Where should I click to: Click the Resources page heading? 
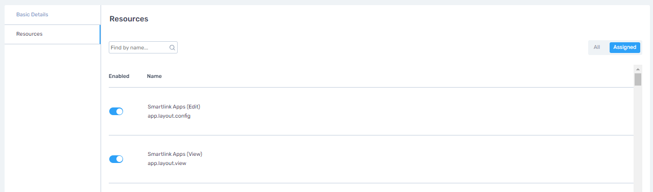tap(129, 19)
